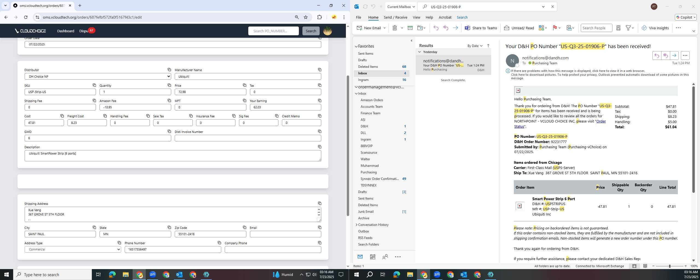Copy the Description field icon
Screen dimensions: 700x280
tap(320, 147)
